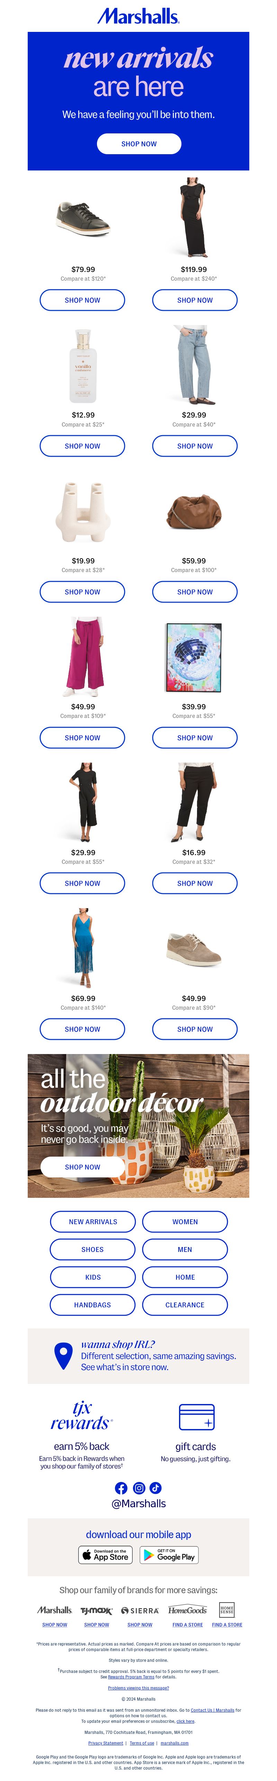
Task: Tap the Download on the App Store badge
Action: coord(105,1555)
